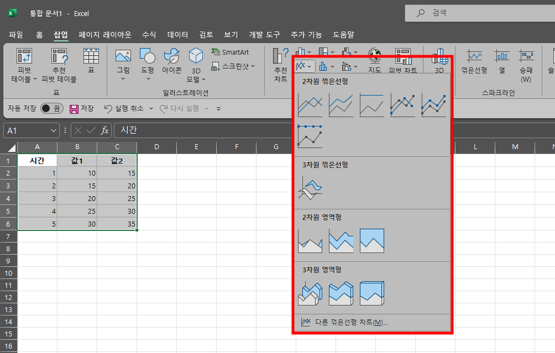Screen dimensions: 555x353
Task: Switch to the 홈 tab
Action: 39,35
